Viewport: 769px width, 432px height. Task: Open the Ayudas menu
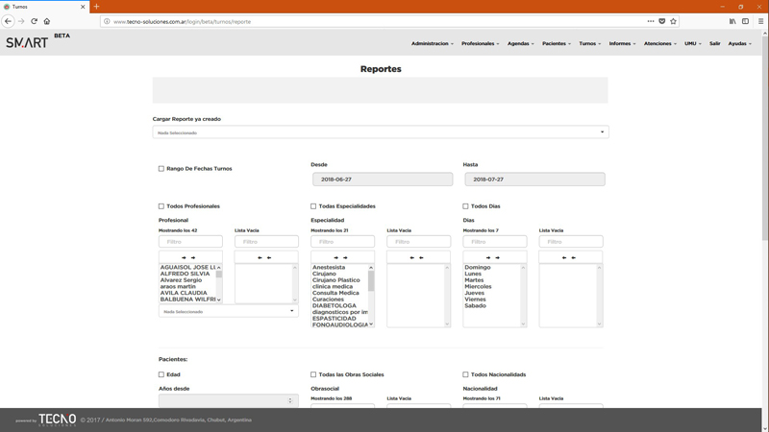click(739, 43)
